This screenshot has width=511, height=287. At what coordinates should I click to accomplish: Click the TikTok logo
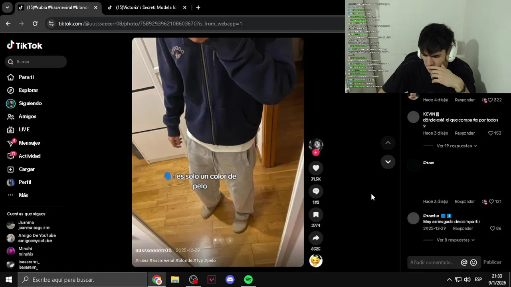click(x=24, y=45)
